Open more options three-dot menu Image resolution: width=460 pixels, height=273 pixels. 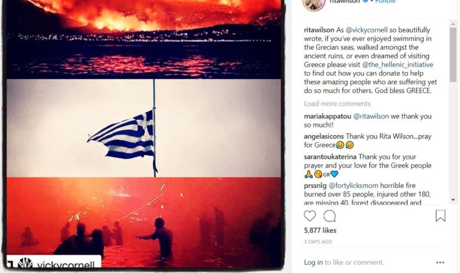pyautogui.click(x=440, y=262)
